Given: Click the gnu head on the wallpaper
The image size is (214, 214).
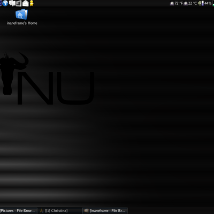Looking at the screenshot, I should click(x=12, y=73).
